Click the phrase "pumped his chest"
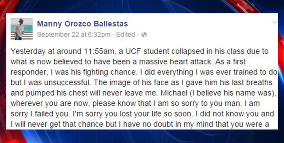 (52, 93)
